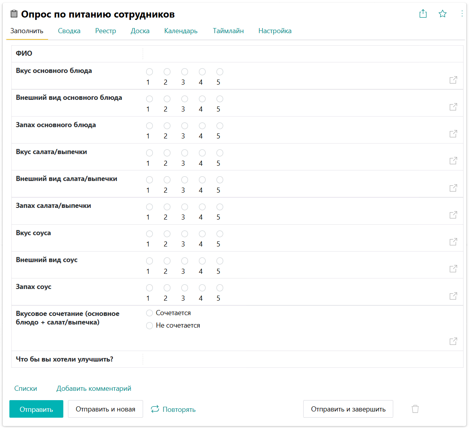Switch to the Заполнить tab
Screen dimensions: 469x429
27,31
